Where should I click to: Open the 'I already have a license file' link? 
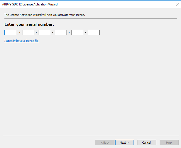(21, 41)
